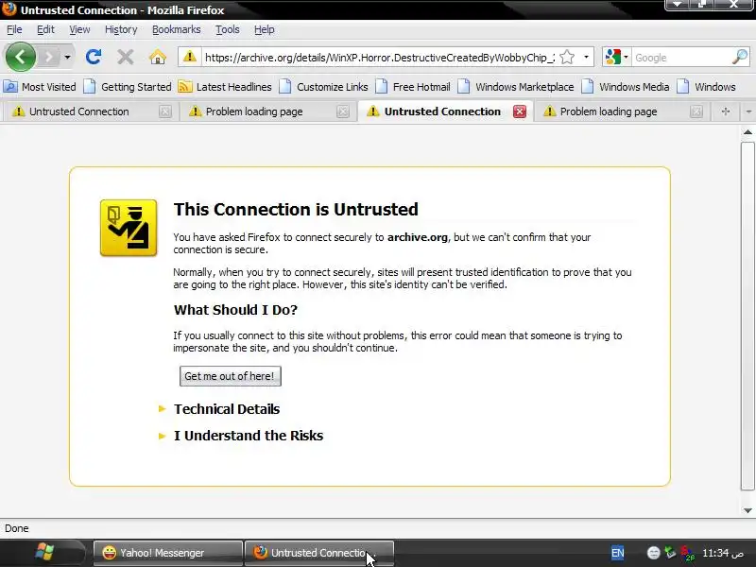
Task: Open Latest Headlines feed bookmark
Action: pos(225,87)
